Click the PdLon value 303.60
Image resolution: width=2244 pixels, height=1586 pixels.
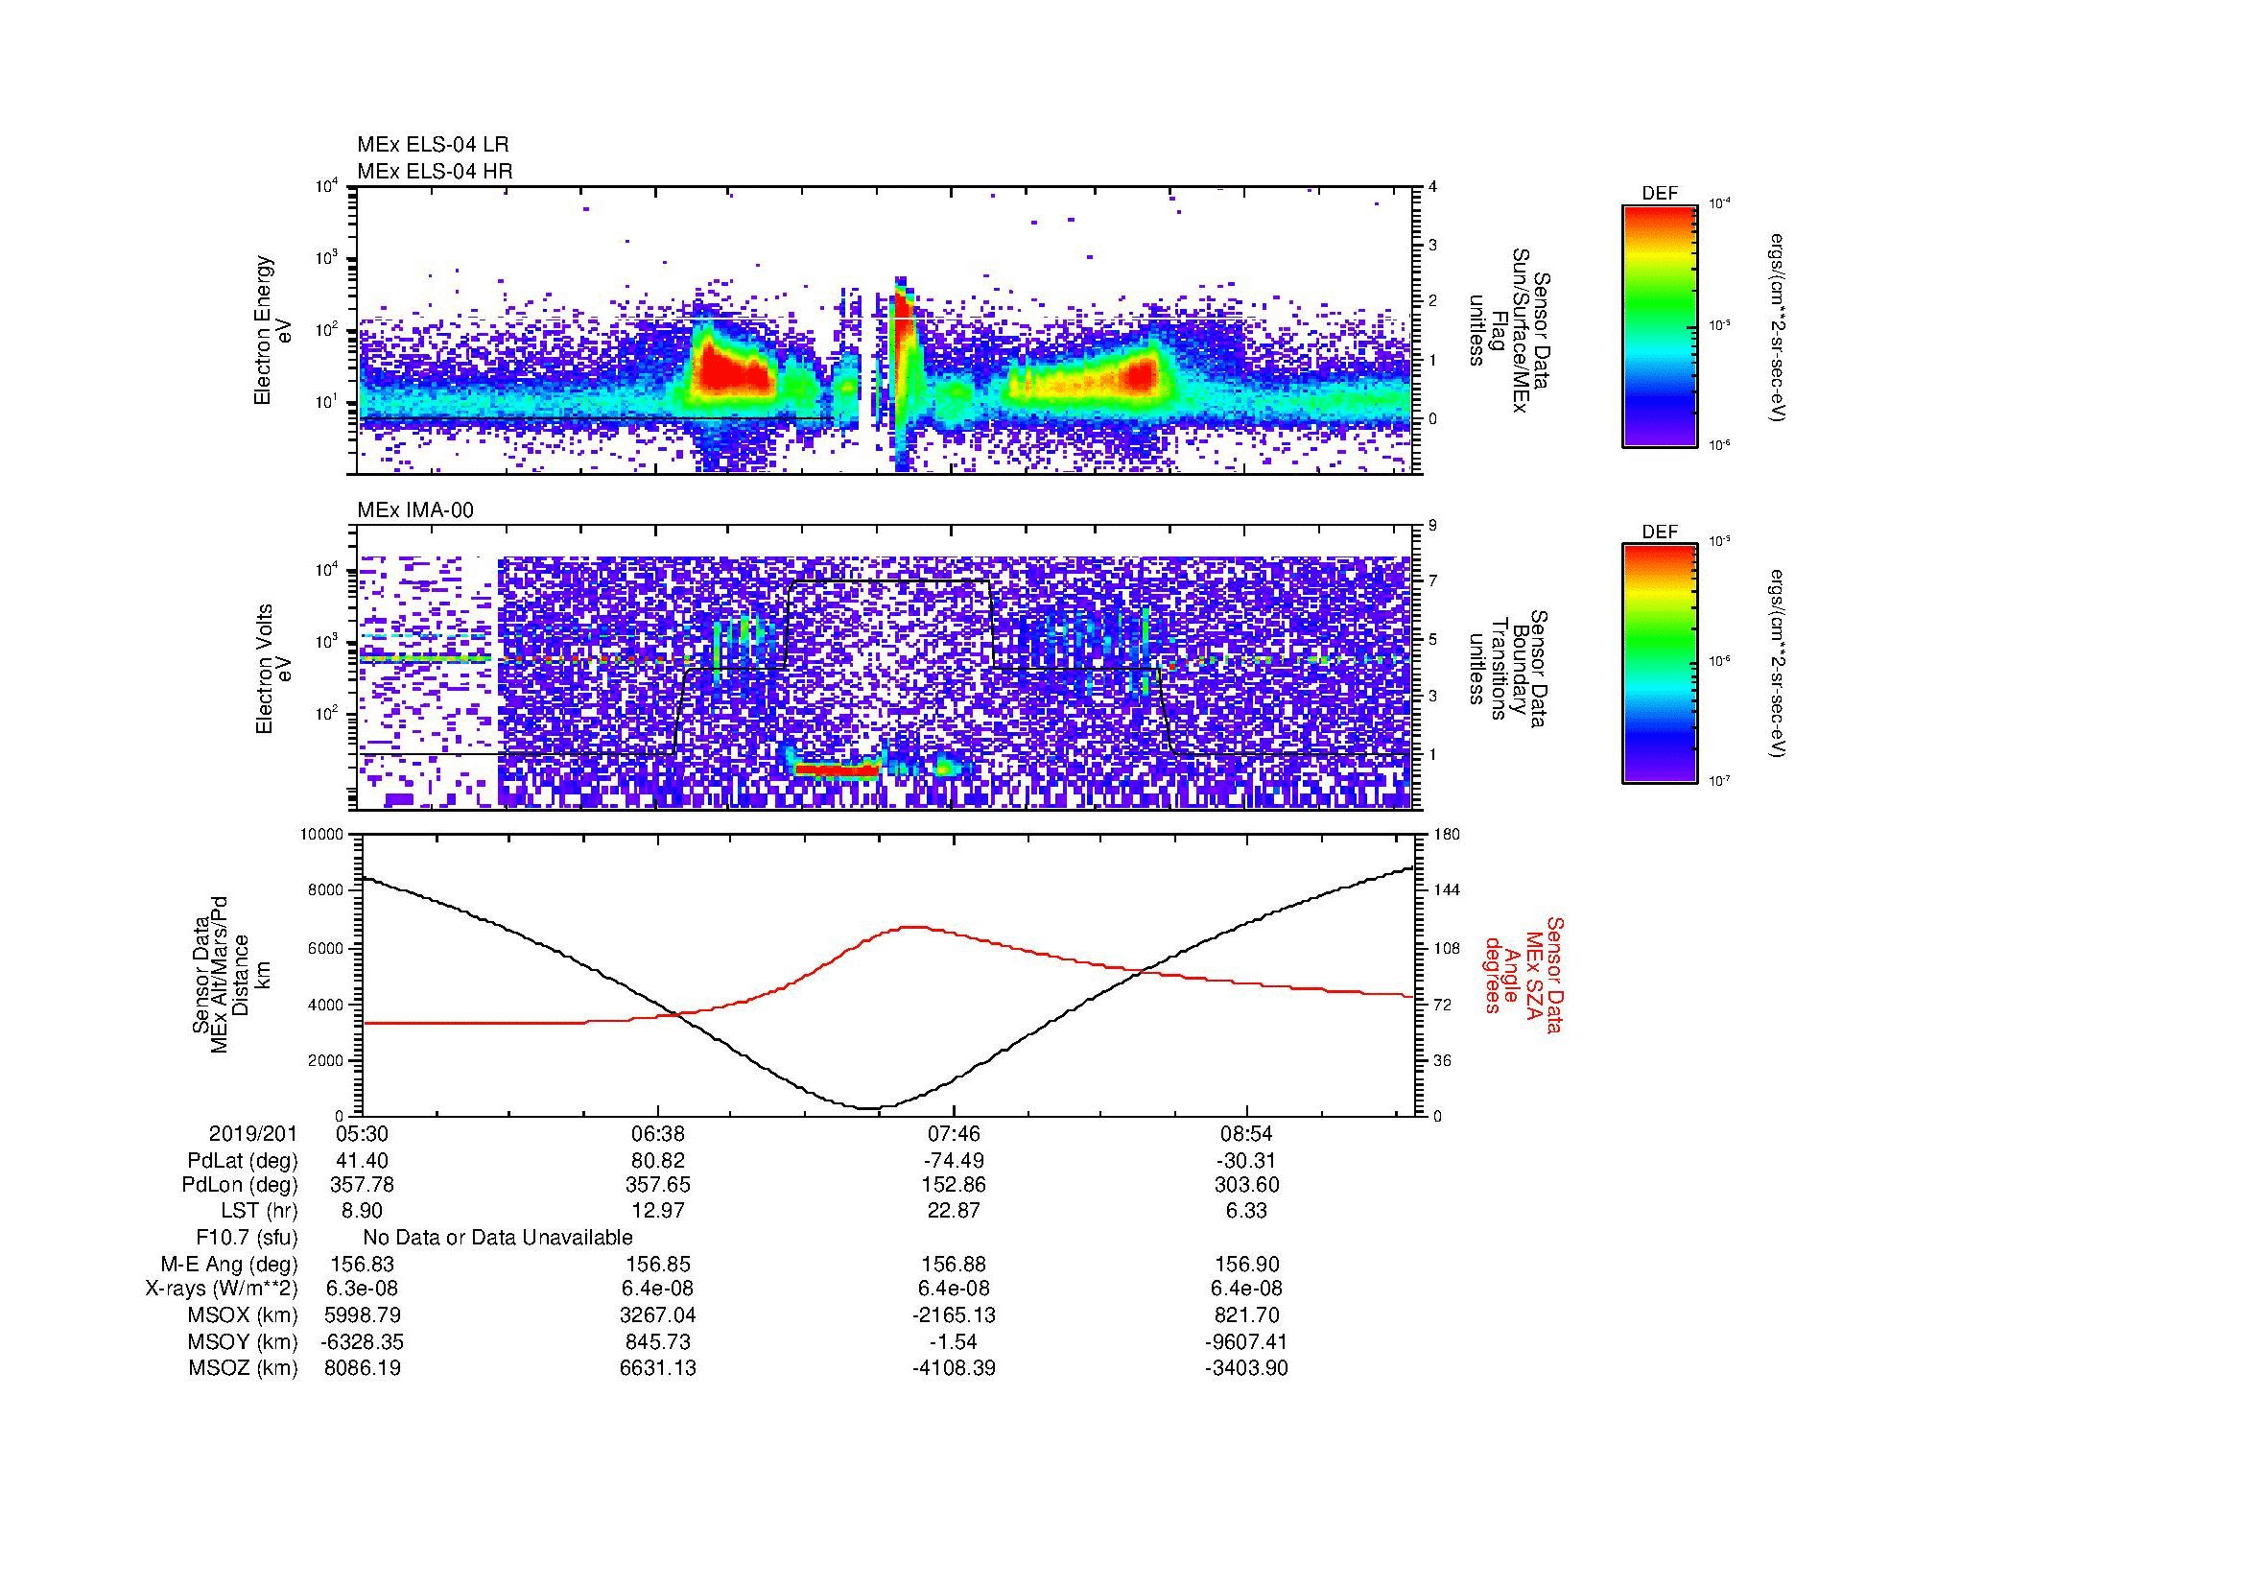1247,1185
